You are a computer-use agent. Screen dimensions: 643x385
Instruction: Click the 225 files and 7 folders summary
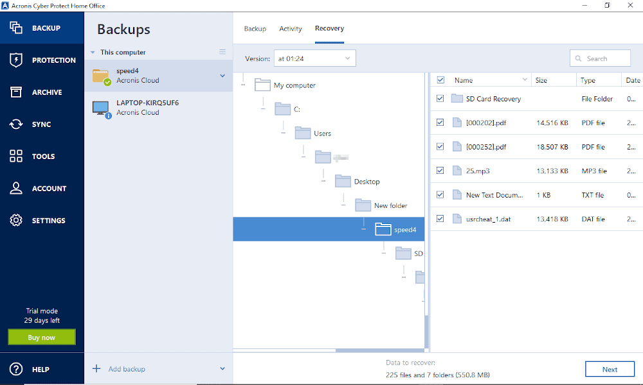pos(437,375)
